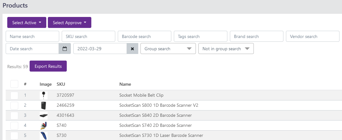
Task: Select the Name column header
Action: tap(125, 84)
